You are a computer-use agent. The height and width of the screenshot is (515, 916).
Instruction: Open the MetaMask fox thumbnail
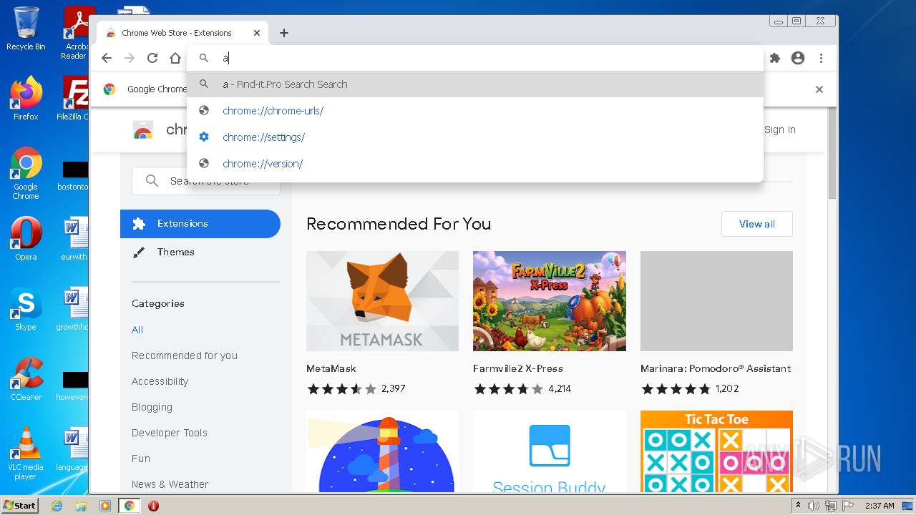tap(382, 301)
